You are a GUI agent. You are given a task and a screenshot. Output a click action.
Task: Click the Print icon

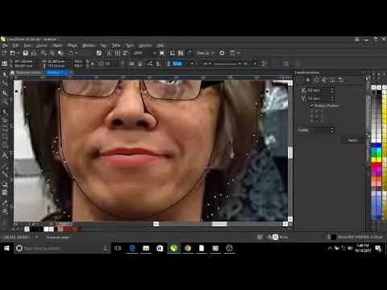click(34, 53)
